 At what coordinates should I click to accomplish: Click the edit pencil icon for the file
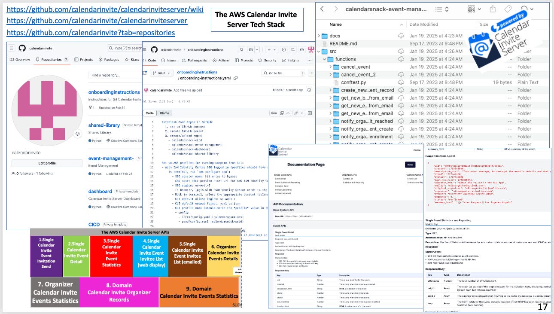pyautogui.click(x=296, y=113)
